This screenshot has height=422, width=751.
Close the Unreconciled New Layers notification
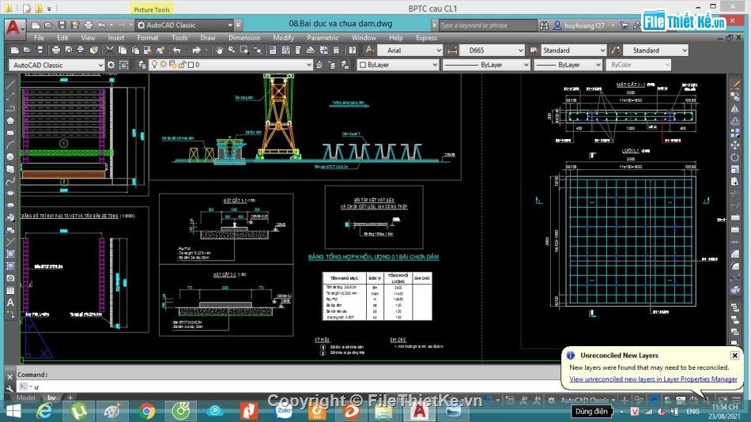[x=734, y=356]
